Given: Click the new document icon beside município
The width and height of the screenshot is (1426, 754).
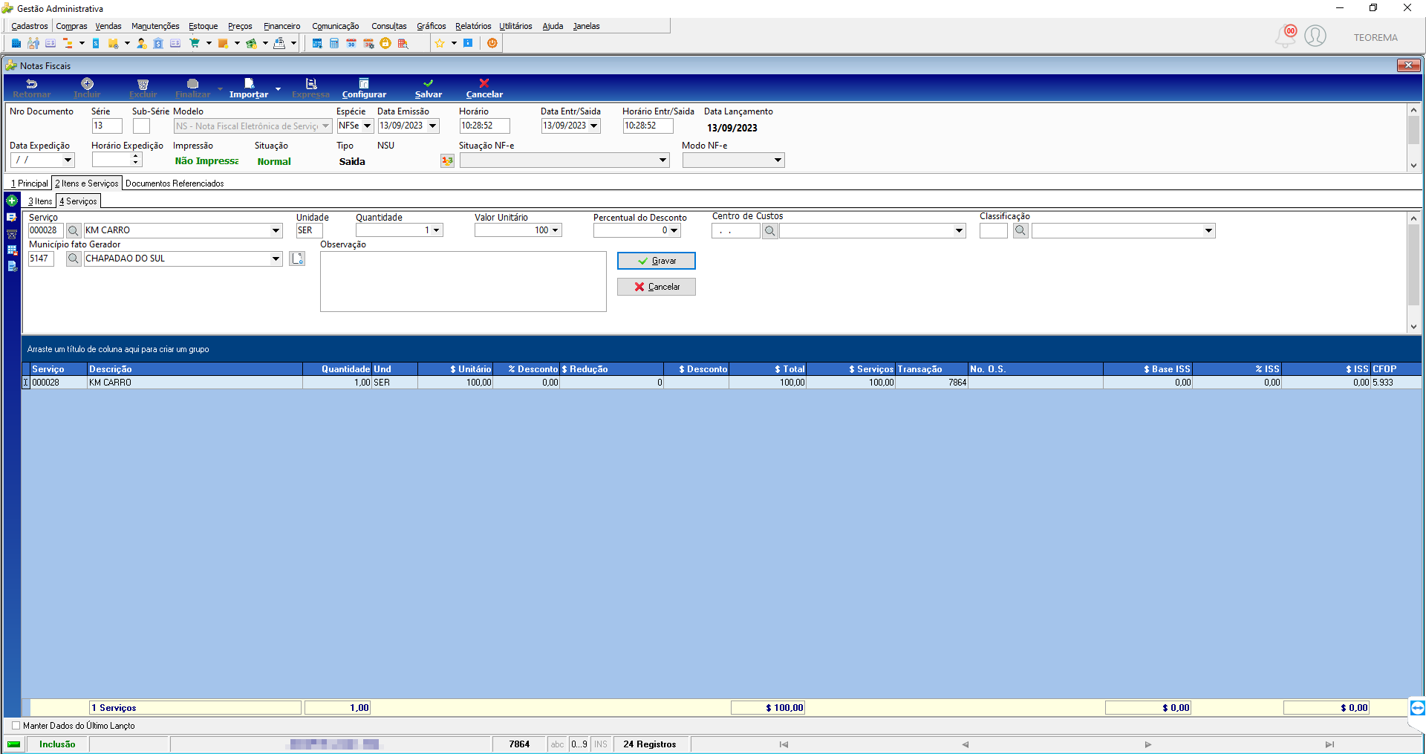Looking at the screenshot, I should [x=297, y=259].
